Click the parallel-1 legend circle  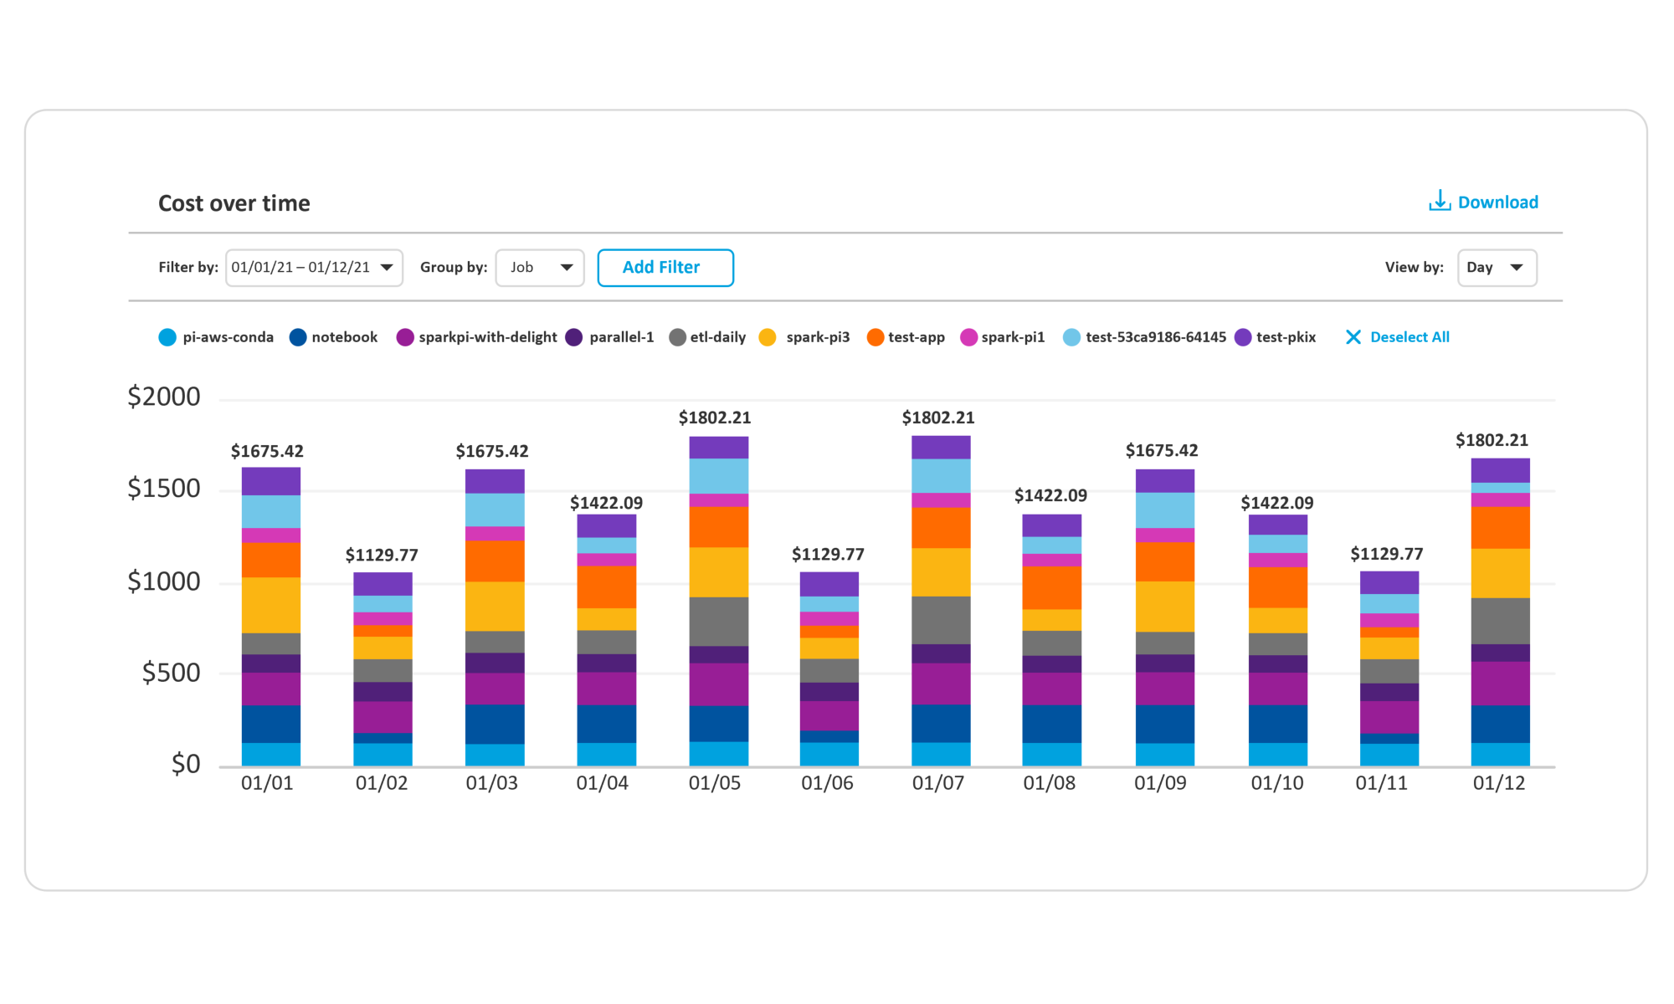tap(574, 337)
